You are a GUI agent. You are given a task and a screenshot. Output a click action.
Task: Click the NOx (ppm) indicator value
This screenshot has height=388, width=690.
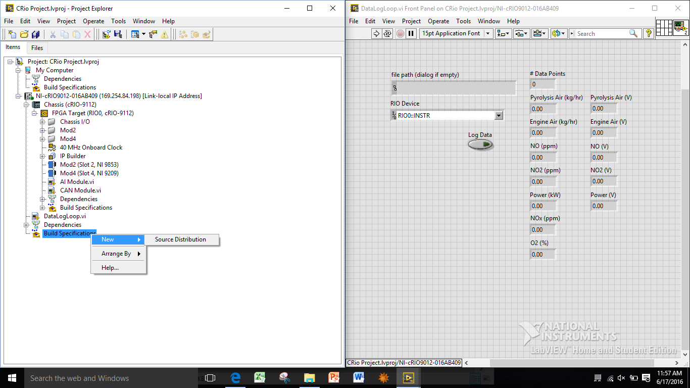543,230
